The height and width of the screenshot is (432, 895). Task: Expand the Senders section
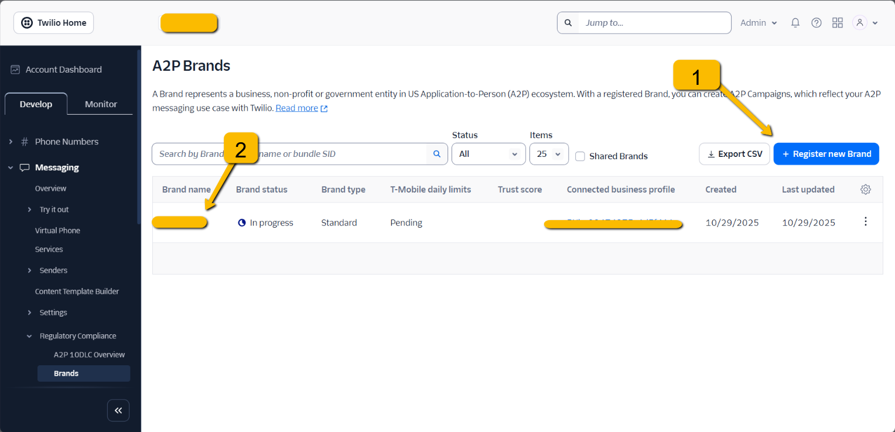coord(29,270)
